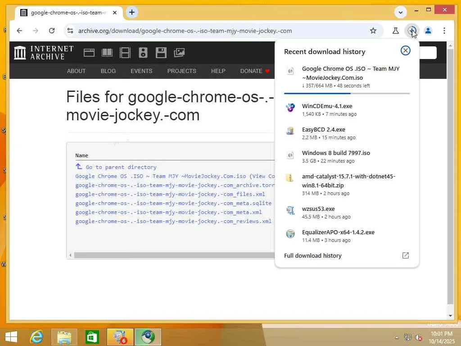Select the google-chrome-os-.-iso-team tab
Viewport: 461px width, 346px height.
point(69,13)
